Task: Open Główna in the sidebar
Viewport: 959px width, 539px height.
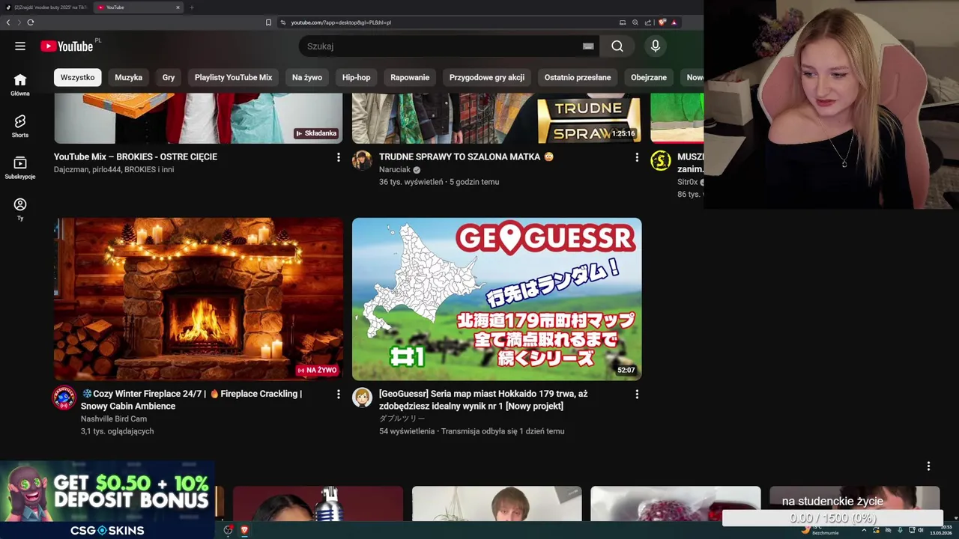Action: click(x=20, y=85)
